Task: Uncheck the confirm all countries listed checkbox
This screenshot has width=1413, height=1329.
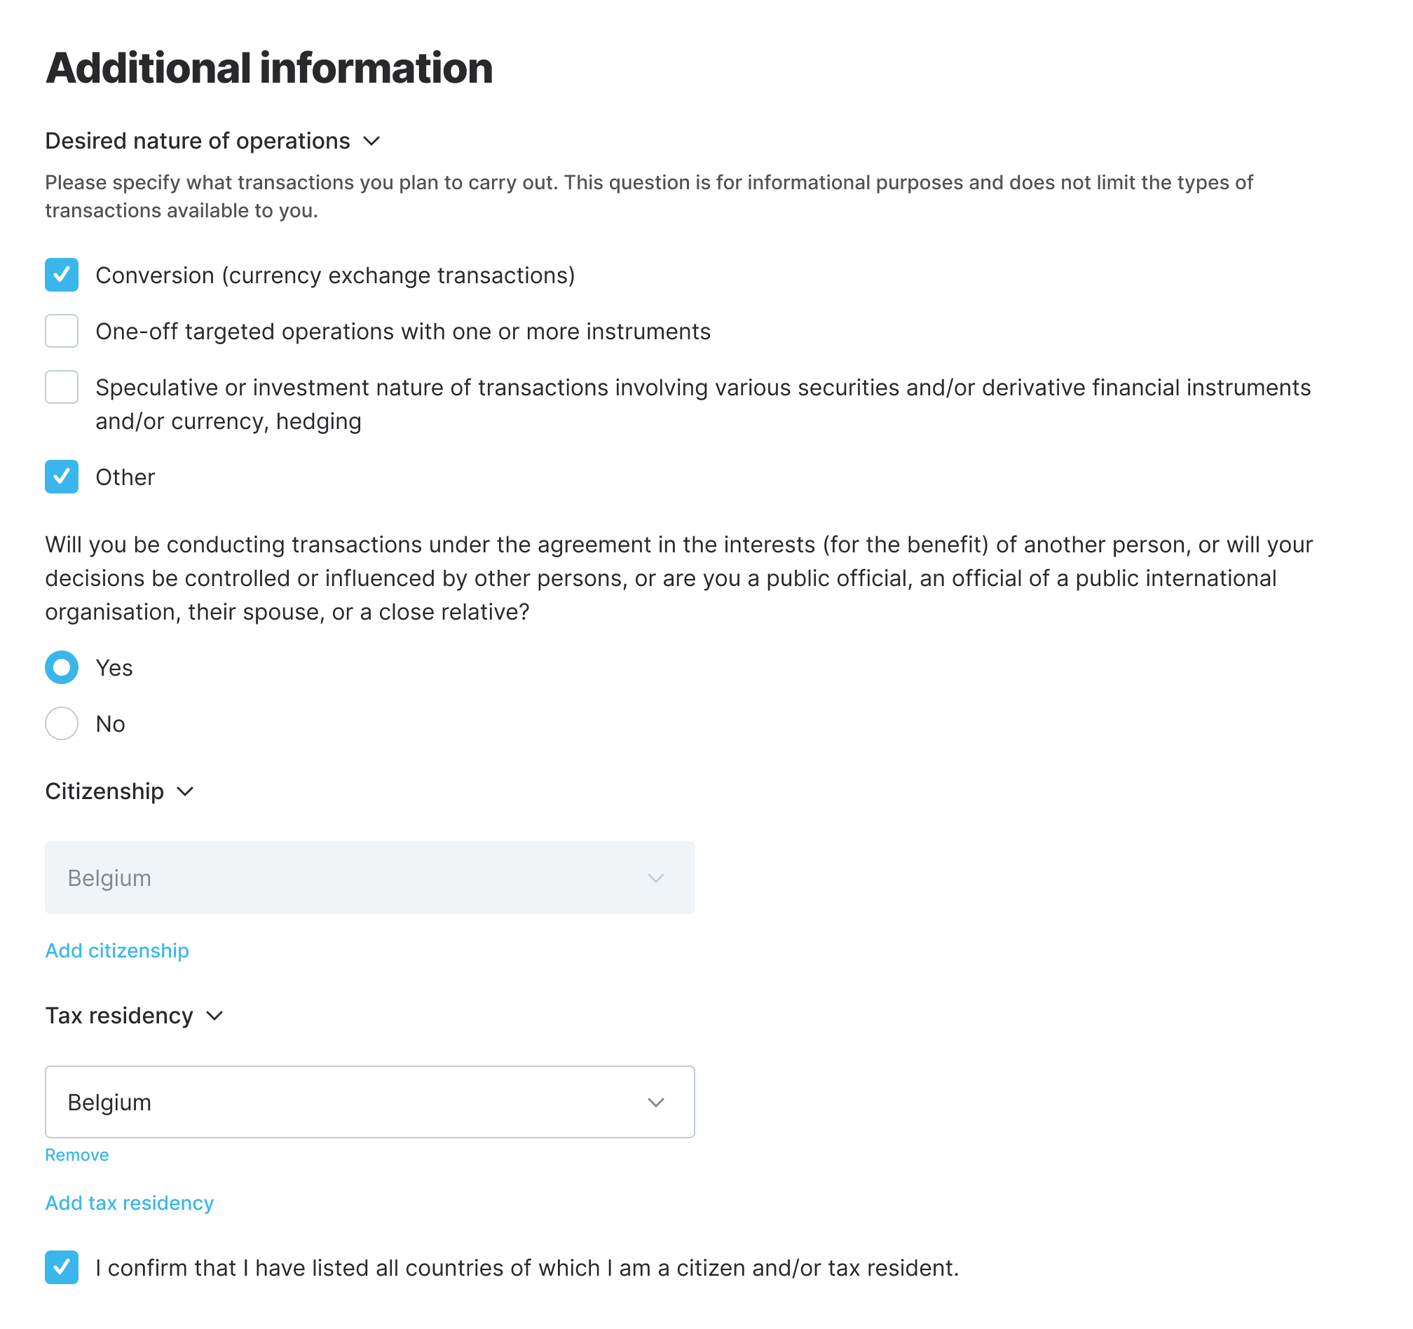Action: click(x=62, y=1267)
